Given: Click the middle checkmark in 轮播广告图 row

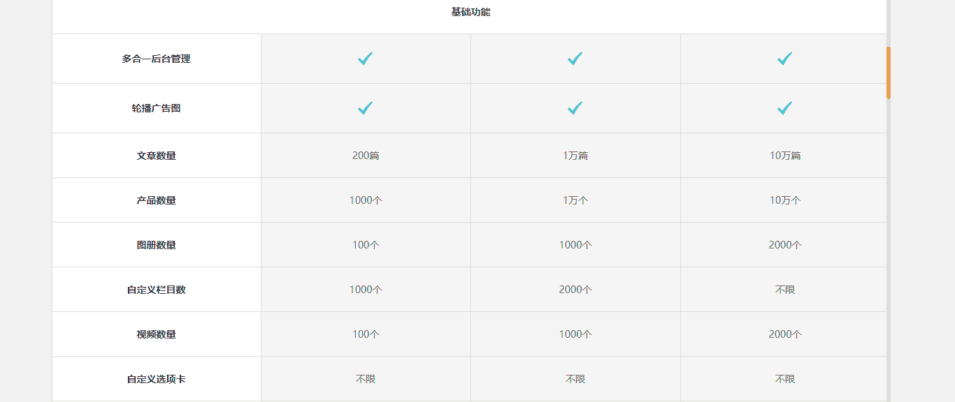Looking at the screenshot, I should point(575,108).
